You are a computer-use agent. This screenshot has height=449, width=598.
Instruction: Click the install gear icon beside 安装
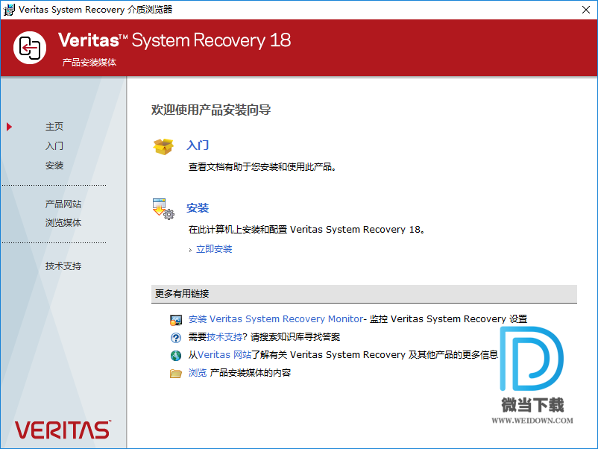point(163,209)
